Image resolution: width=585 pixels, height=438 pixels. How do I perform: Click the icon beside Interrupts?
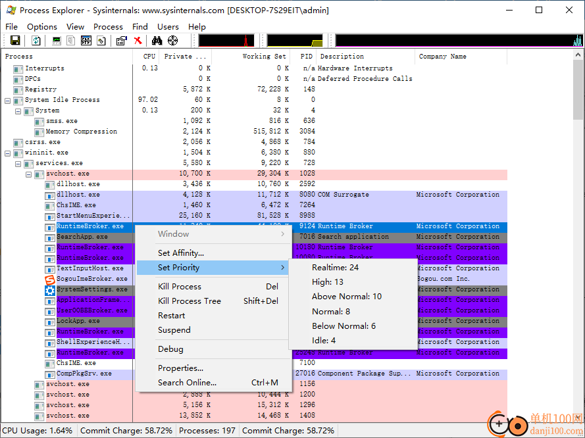(x=18, y=68)
